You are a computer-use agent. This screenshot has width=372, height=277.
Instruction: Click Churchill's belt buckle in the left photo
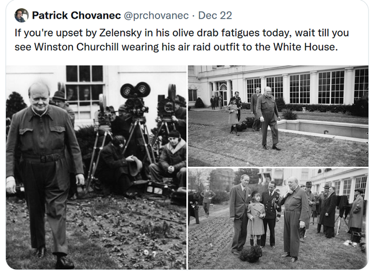coord(43,158)
